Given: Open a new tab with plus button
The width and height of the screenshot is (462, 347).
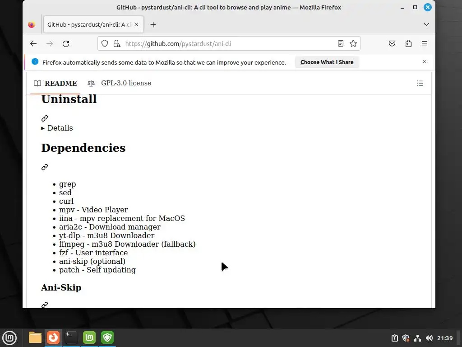Looking at the screenshot, I should click(153, 25).
